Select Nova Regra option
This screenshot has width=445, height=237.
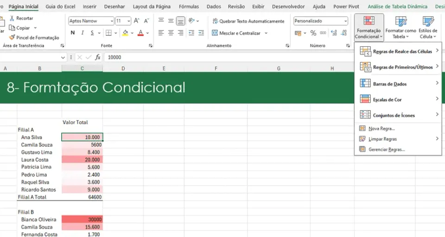click(x=398, y=128)
